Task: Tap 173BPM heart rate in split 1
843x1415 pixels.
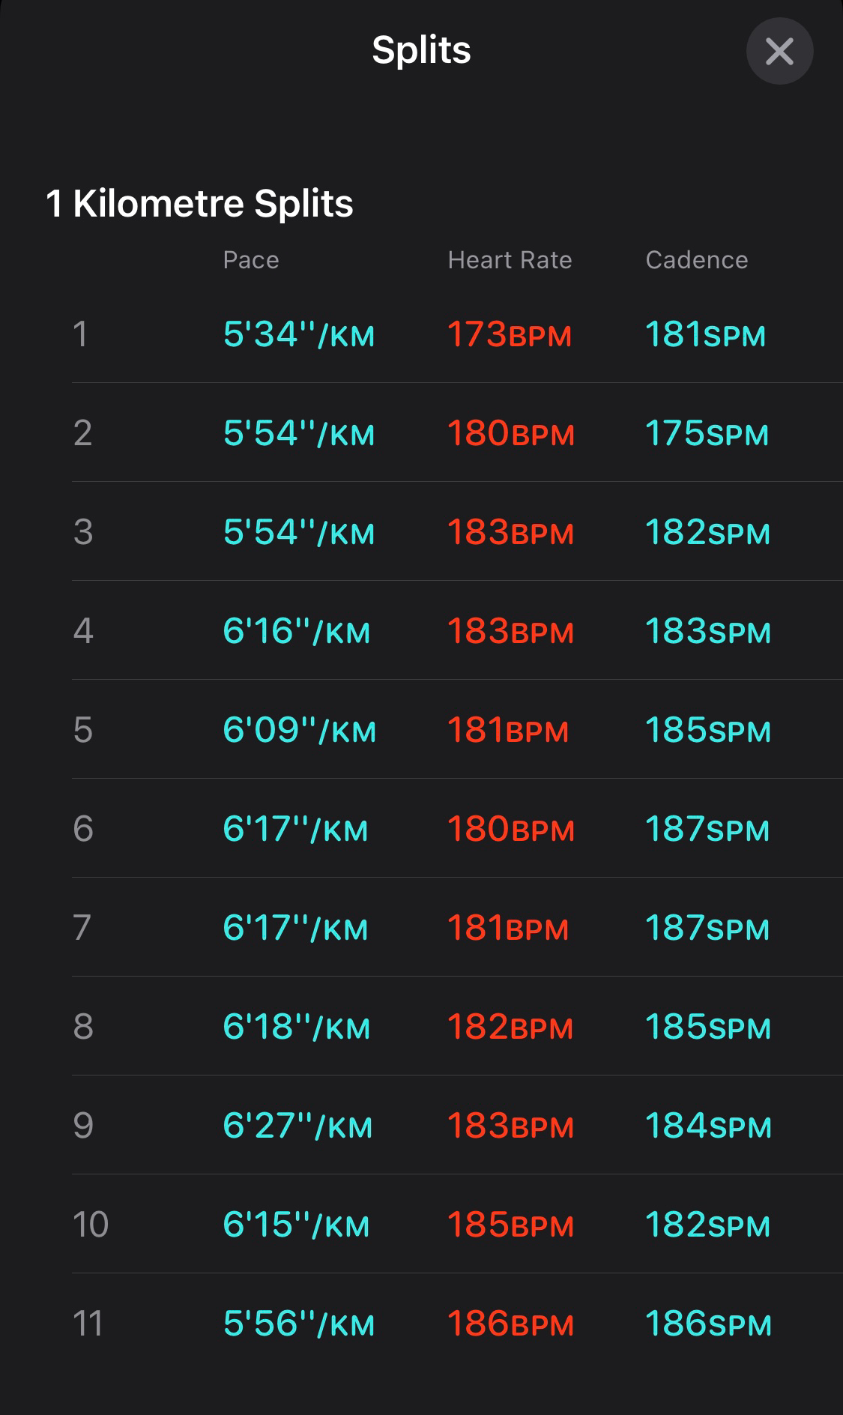Action: [x=509, y=334]
